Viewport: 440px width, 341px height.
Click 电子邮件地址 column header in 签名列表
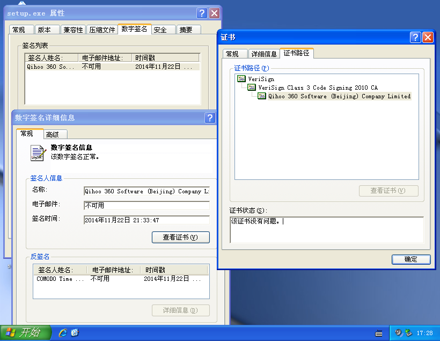(105, 58)
